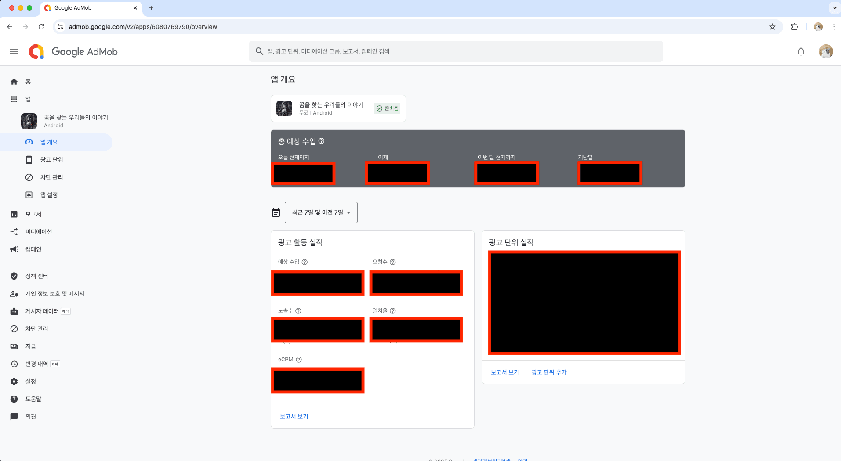This screenshot has width=841, height=461.
Task: Click the 게시자 데이터 icon
Action: coord(14,311)
